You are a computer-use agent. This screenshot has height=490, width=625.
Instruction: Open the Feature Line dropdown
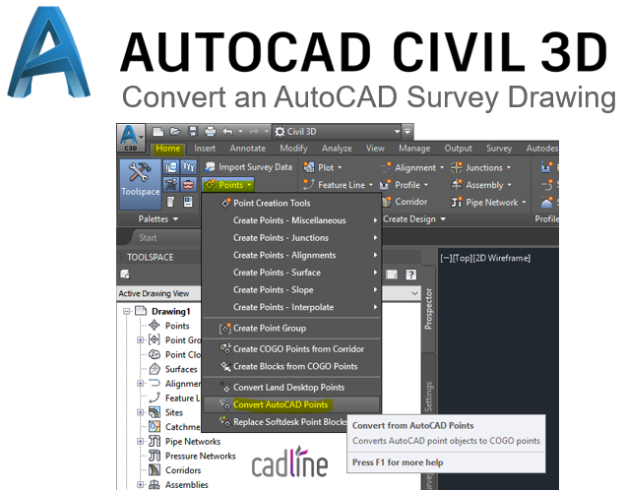[x=338, y=185]
